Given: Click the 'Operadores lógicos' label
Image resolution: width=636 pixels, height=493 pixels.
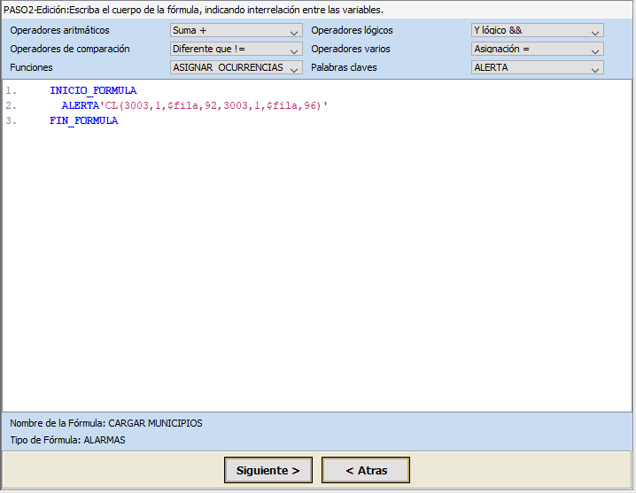Looking at the screenshot, I should 352,31.
